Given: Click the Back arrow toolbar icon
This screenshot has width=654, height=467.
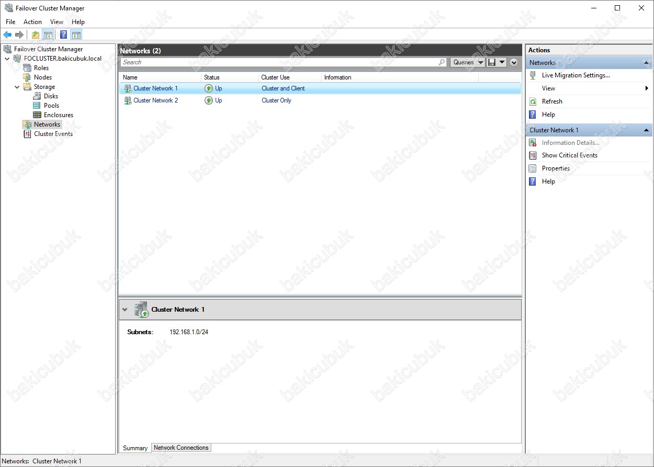Looking at the screenshot, I should tap(7, 35).
